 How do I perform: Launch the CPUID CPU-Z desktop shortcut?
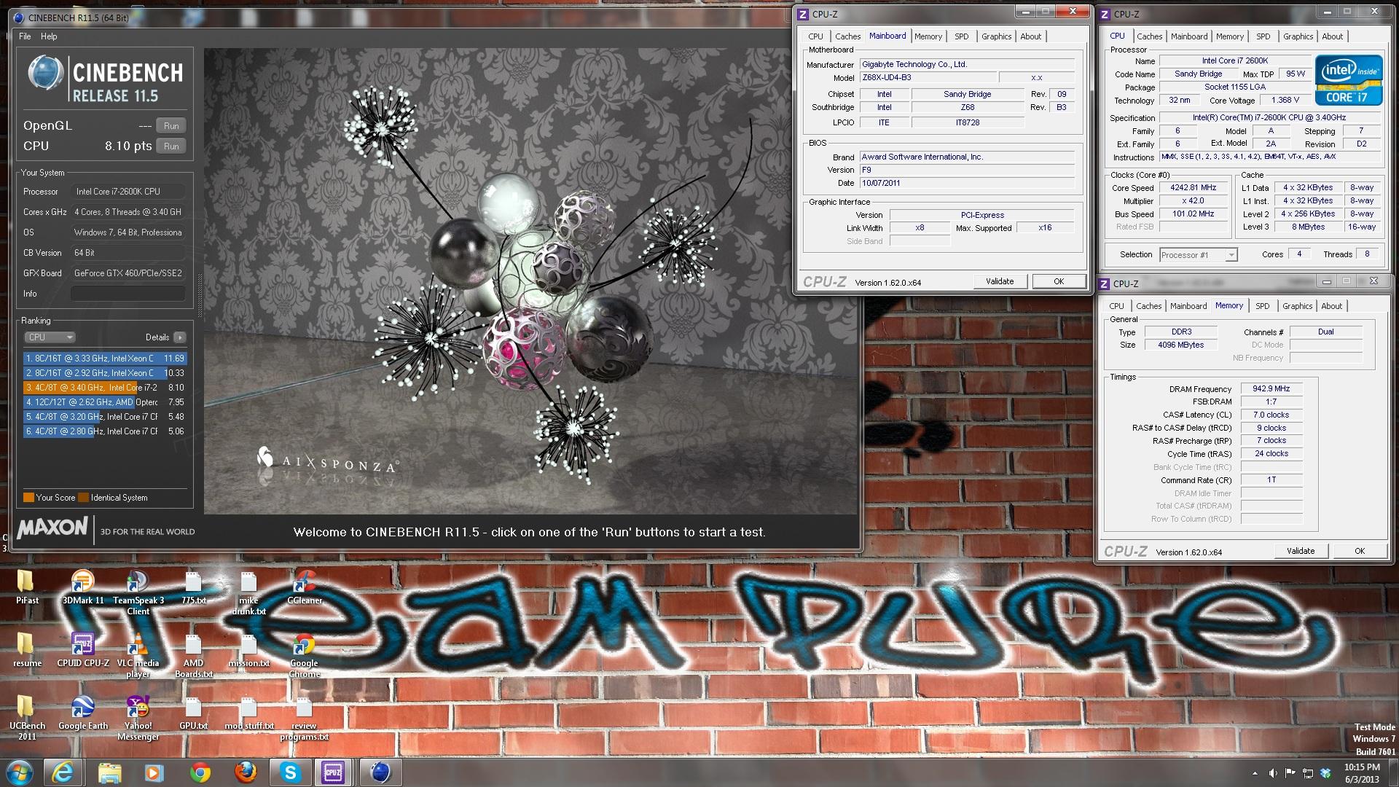82,649
